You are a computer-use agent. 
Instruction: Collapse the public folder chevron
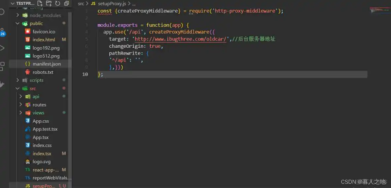(18, 23)
